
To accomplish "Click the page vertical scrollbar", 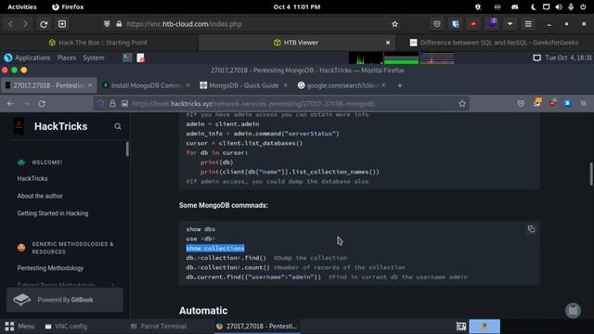I will pyautogui.click(x=591, y=173).
